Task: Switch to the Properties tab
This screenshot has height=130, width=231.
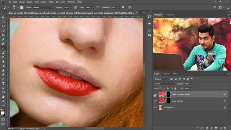Action: tap(170, 15)
